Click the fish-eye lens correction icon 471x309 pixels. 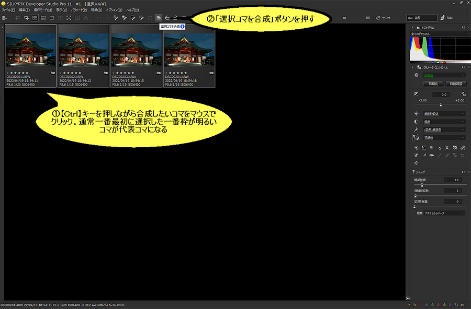coord(431,155)
